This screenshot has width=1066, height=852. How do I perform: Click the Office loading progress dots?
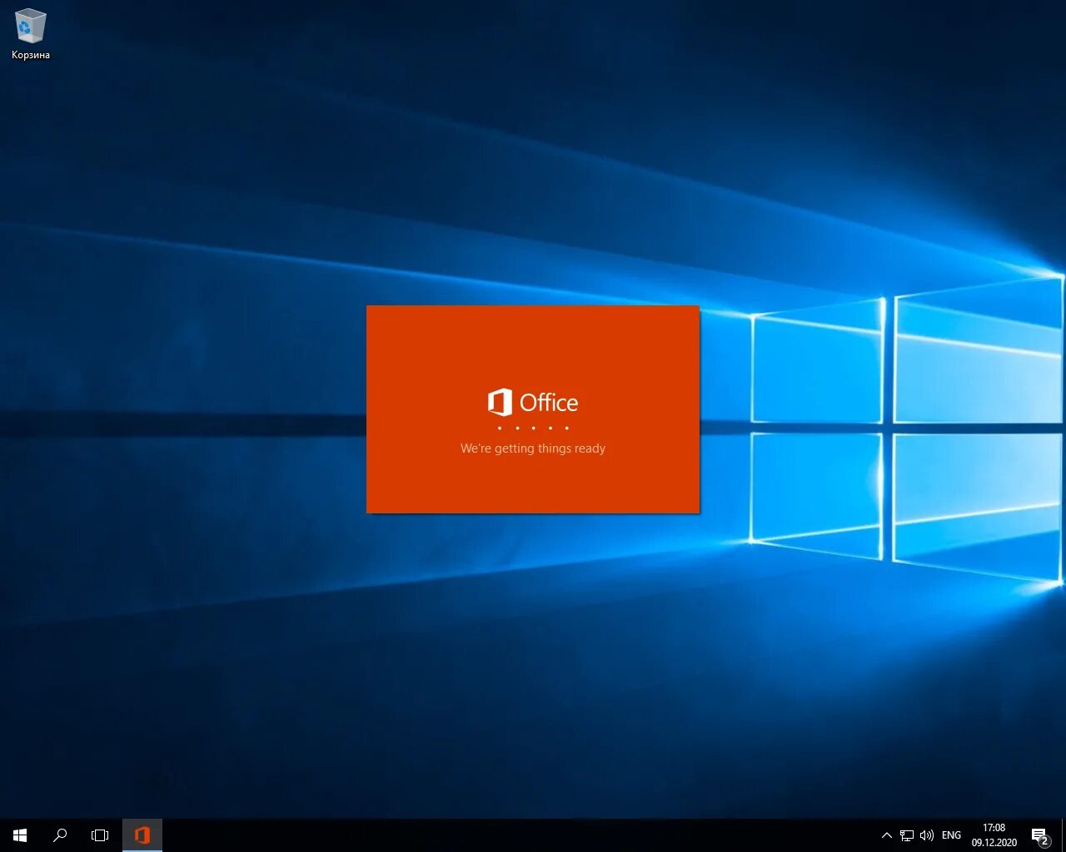pyautogui.click(x=532, y=427)
